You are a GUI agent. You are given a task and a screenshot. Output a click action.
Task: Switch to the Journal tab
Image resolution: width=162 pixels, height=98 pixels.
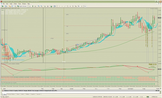click(38, 94)
